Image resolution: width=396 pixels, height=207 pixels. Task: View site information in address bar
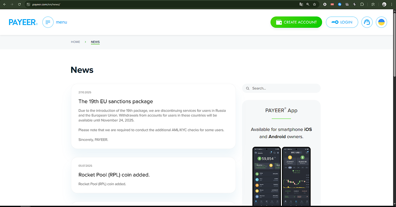(x=28, y=4)
